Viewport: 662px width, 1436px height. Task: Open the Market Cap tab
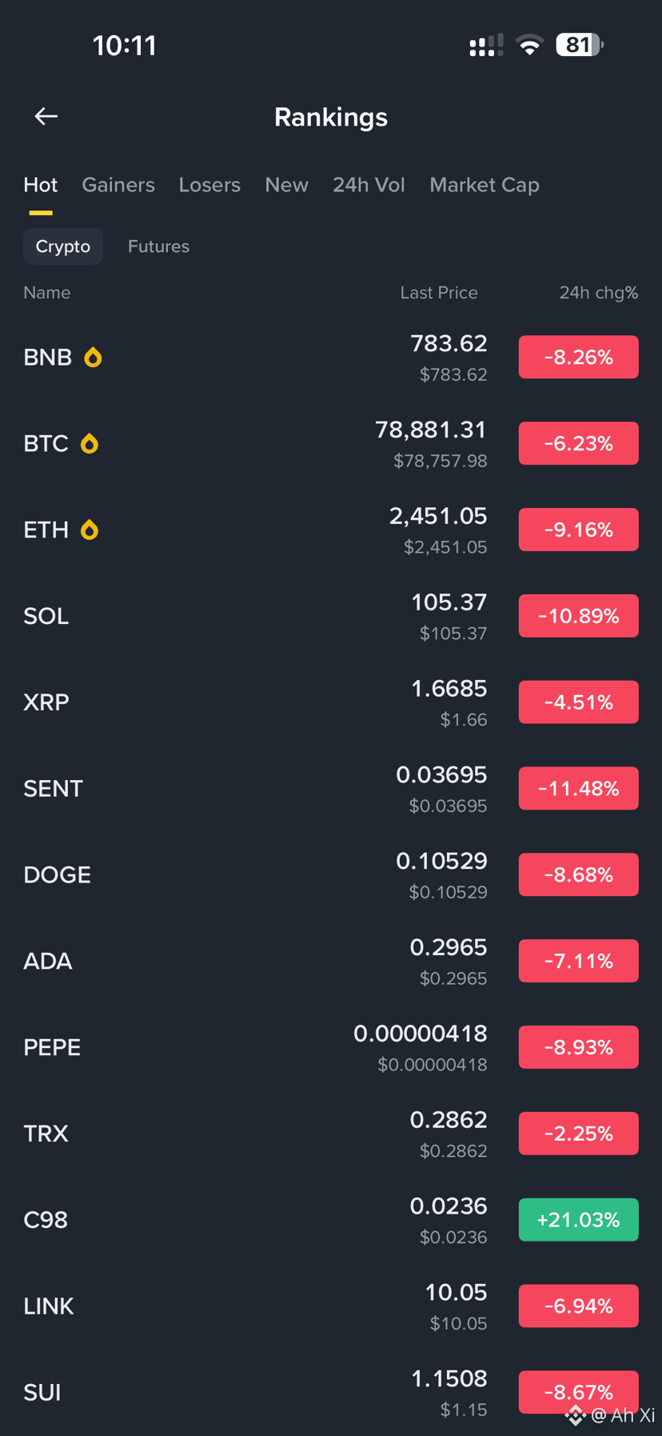485,185
